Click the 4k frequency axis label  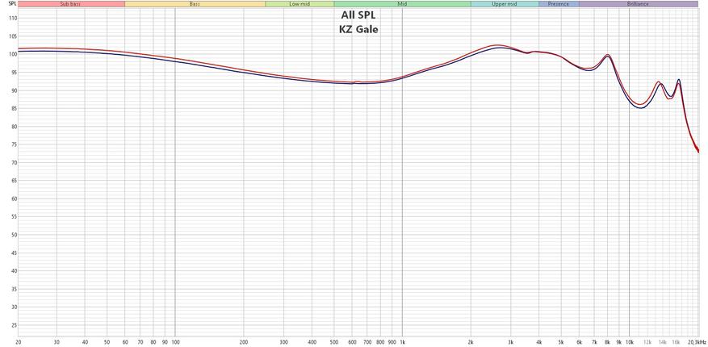click(539, 342)
